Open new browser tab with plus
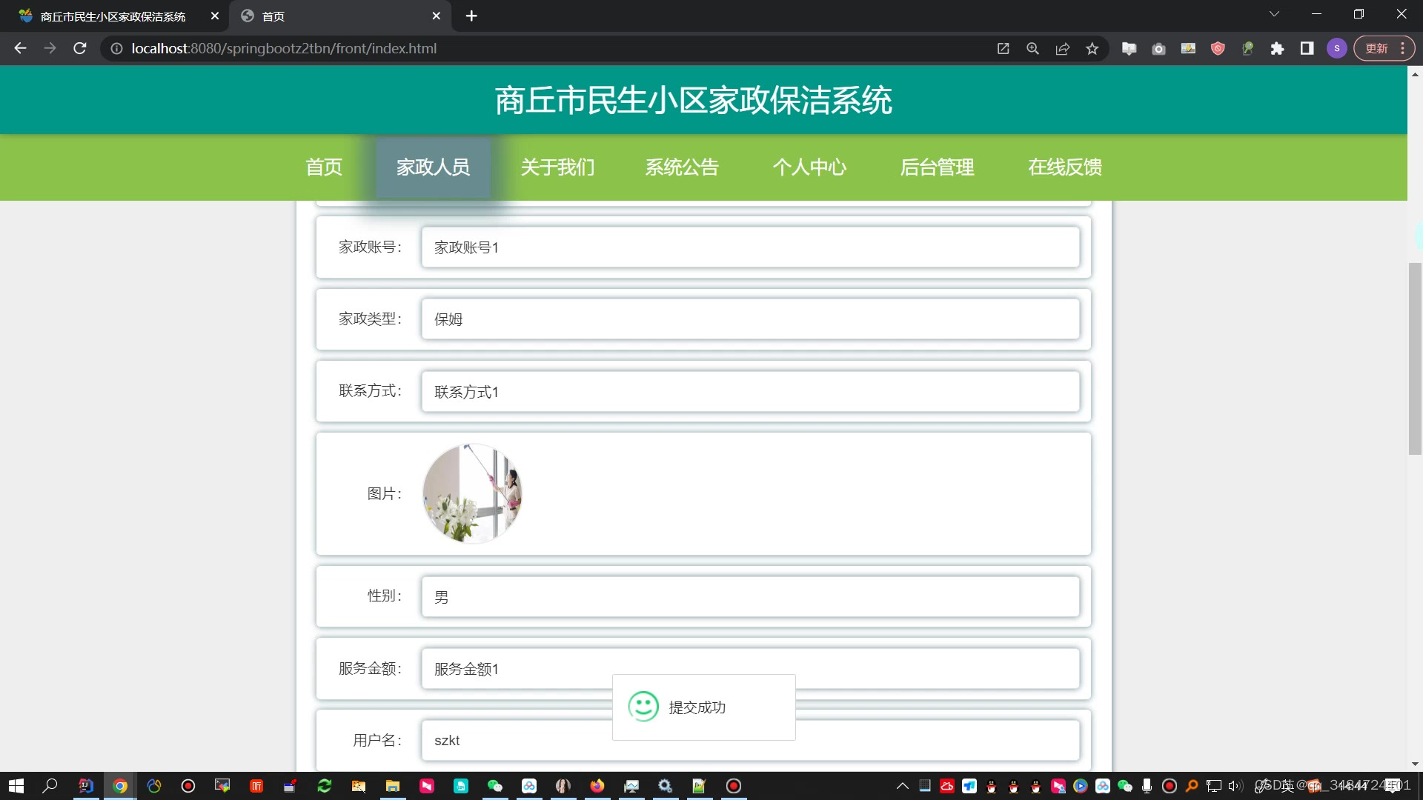 coord(471,16)
